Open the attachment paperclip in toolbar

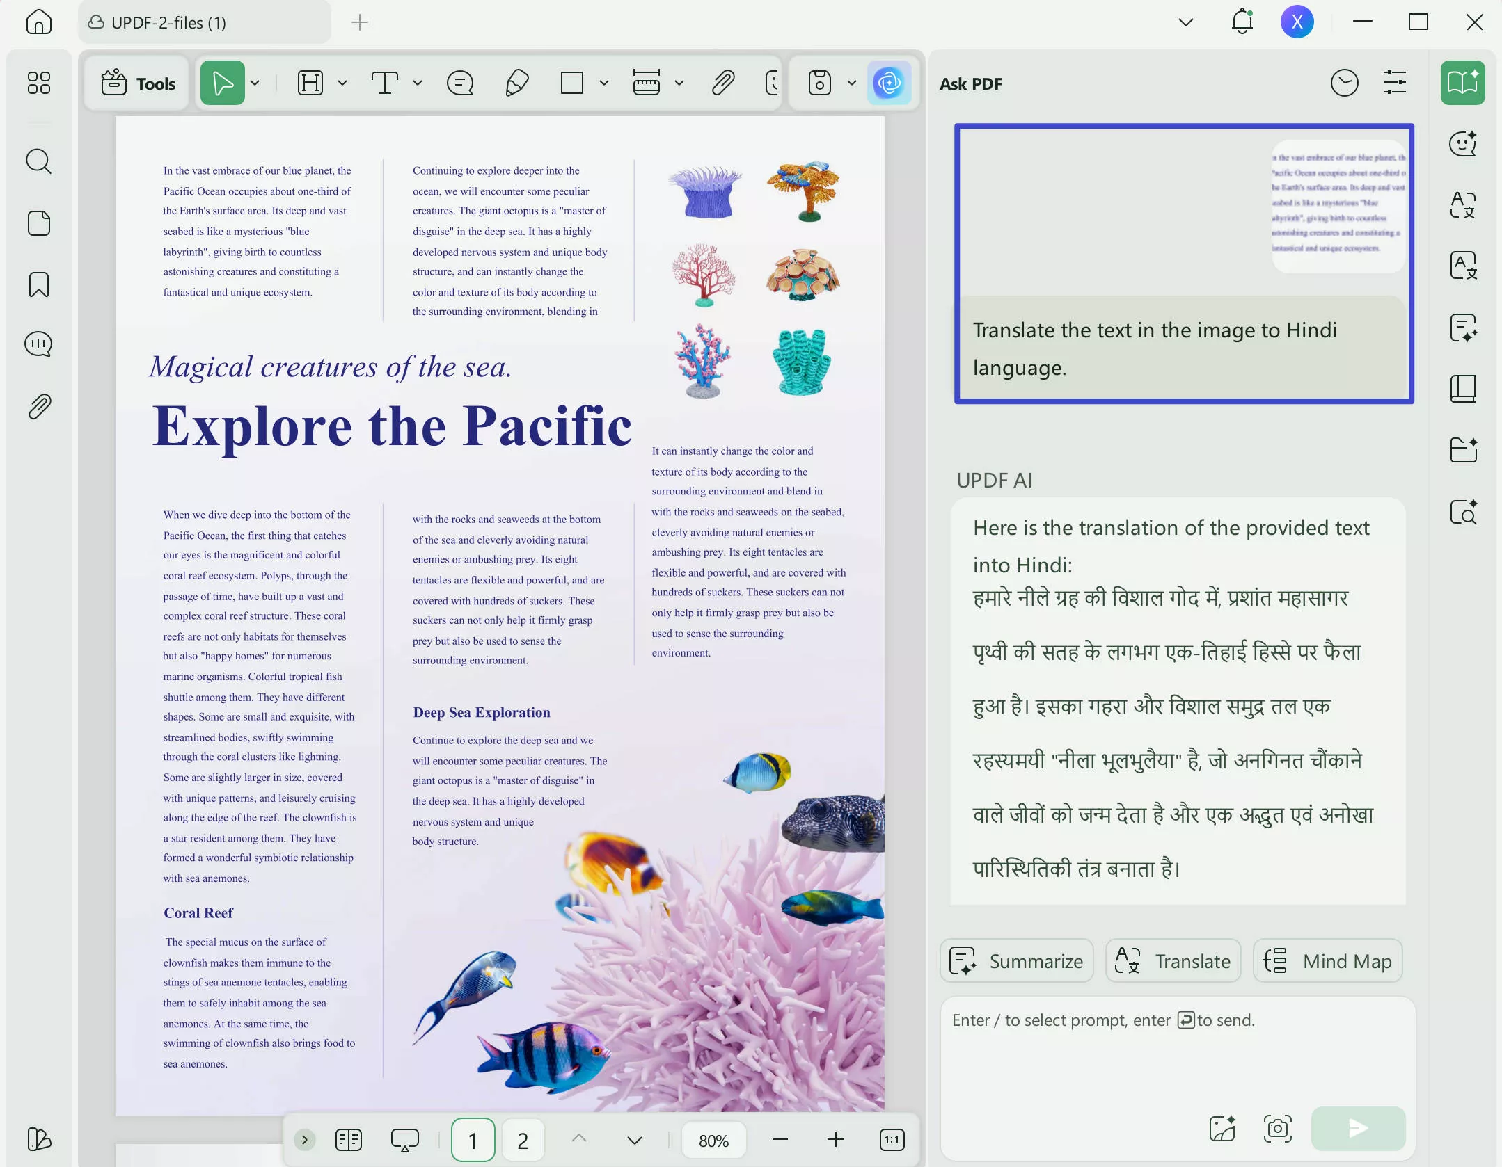coord(723,83)
